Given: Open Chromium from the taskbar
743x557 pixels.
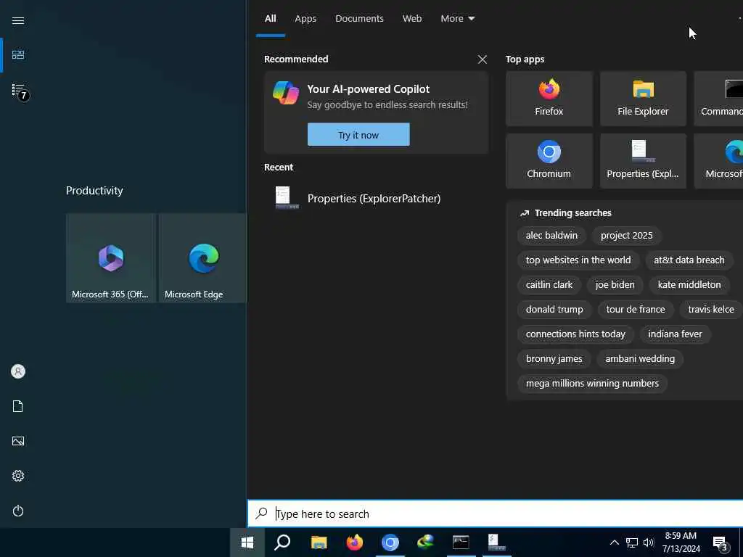Looking at the screenshot, I should click(x=390, y=542).
